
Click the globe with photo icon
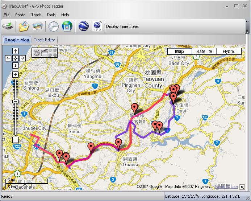(67, 26)
